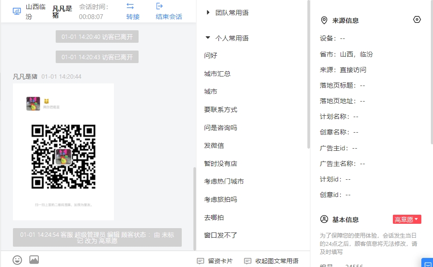Viewport: 433px width, 267px height.
Task: Click the 收起图文常用语 message icon
Action: coord(248,261)
